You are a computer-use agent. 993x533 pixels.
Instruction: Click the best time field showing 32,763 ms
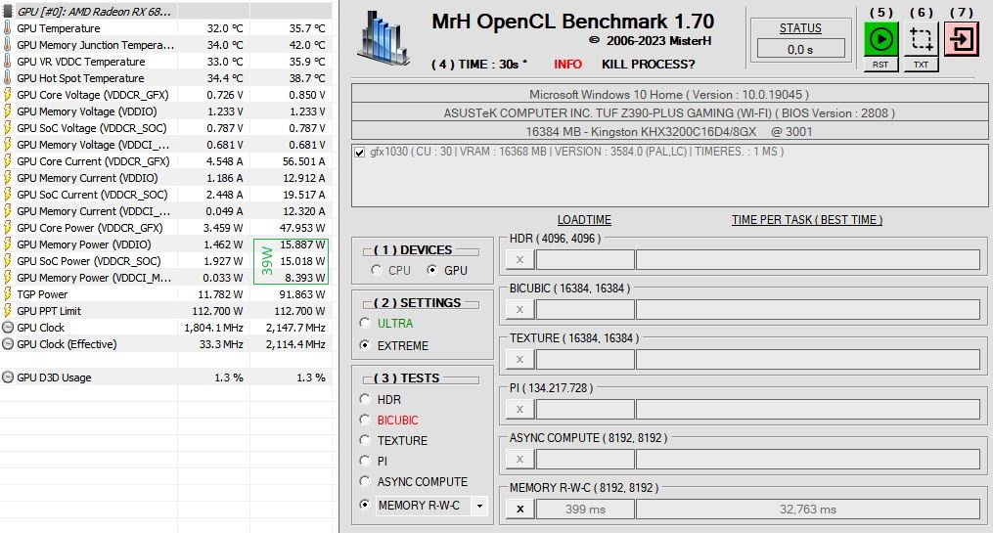click(807, 509)
